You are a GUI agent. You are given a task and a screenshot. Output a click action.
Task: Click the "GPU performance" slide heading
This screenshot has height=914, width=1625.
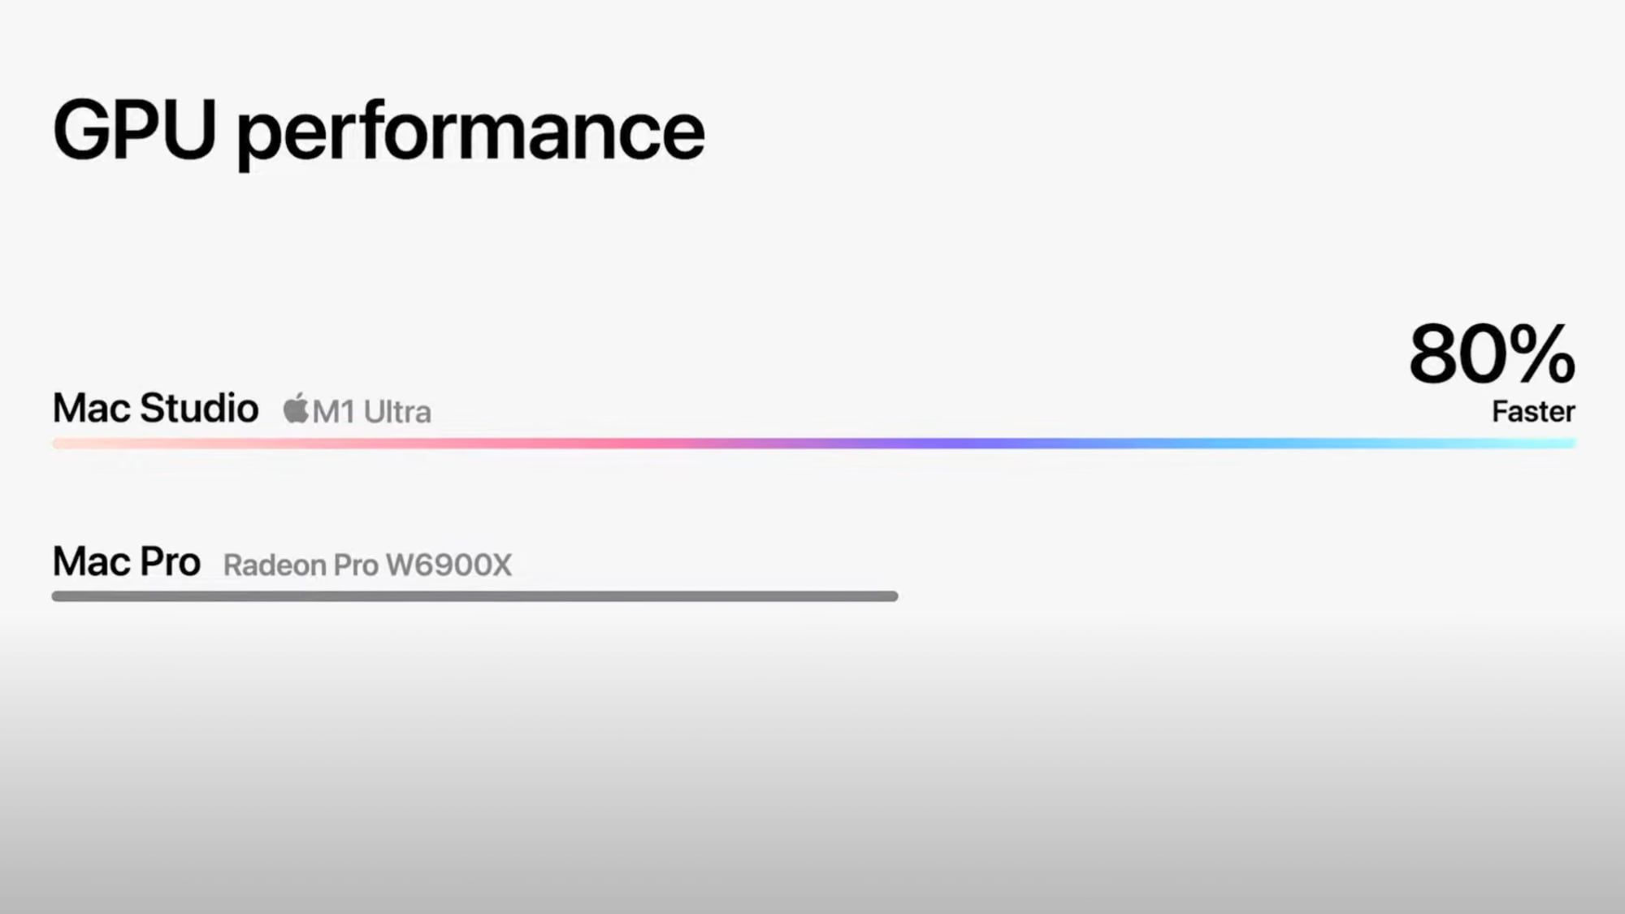click(x=379, y=130)
